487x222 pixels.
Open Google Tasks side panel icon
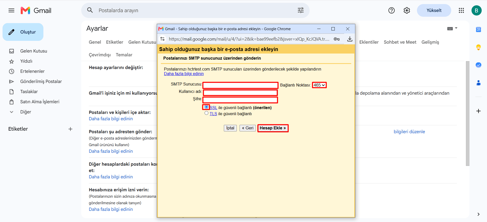click(x=478, y=65)
